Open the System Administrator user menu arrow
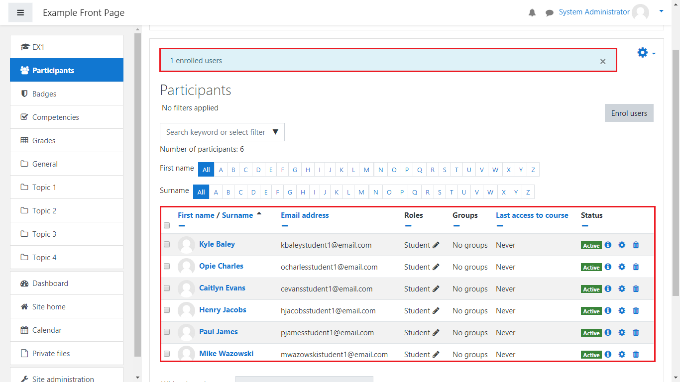This screenshot has height=382, width=680. [x=661, y=11]
